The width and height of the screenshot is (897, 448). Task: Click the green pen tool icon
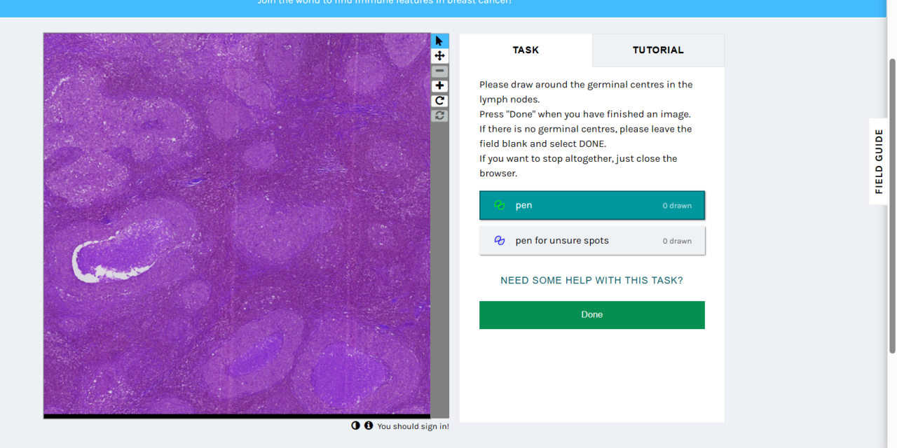[x=500, y=205]
